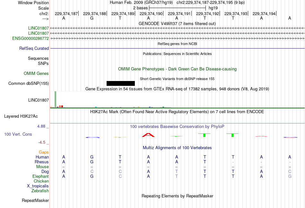305x208 pixels.
Task: Click the Common dbSNP(155) track label
Action: pos(29,83)
